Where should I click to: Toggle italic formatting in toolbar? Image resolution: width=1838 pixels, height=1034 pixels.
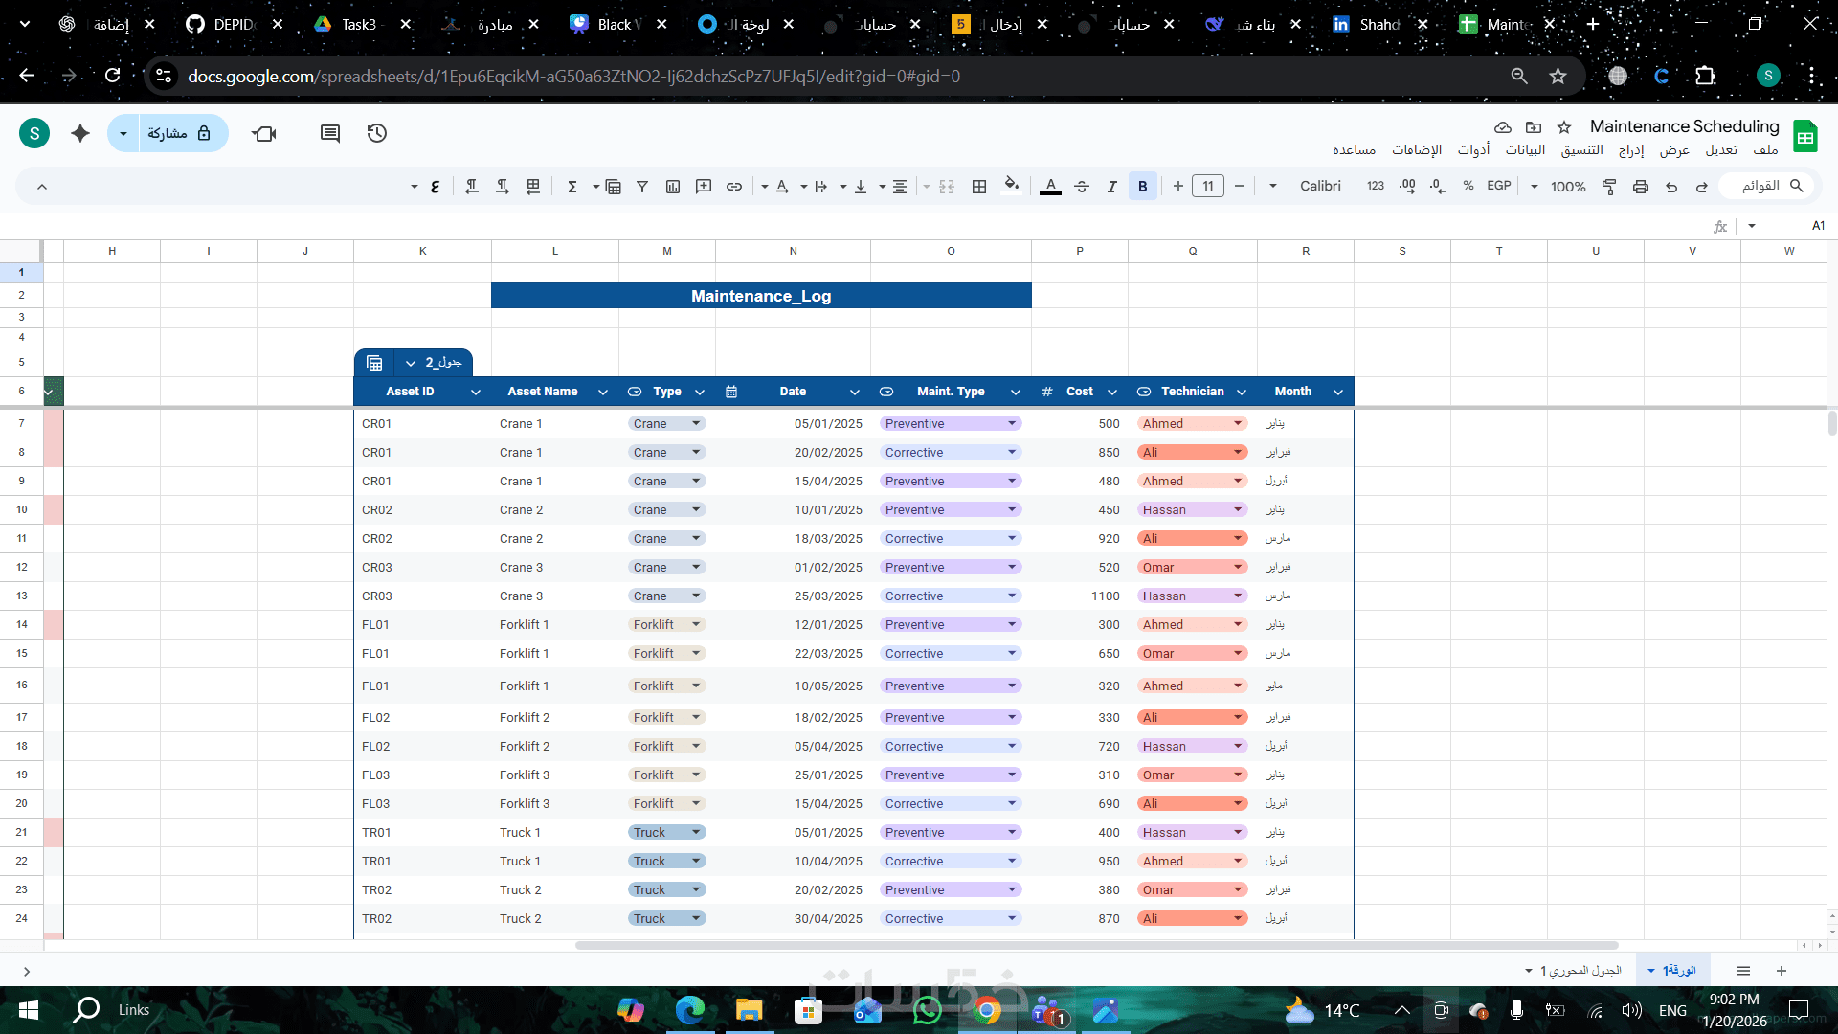pos(1111,187)
